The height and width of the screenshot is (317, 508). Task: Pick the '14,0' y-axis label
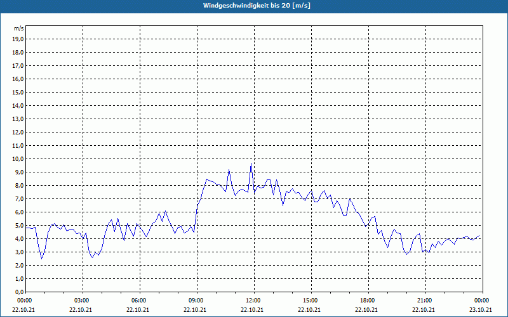(18, 105)
